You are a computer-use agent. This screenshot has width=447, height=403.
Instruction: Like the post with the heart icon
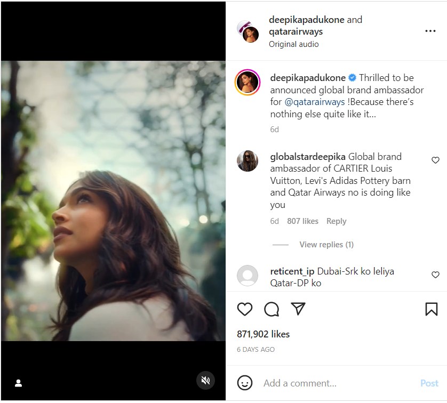[x=245, y=309]
